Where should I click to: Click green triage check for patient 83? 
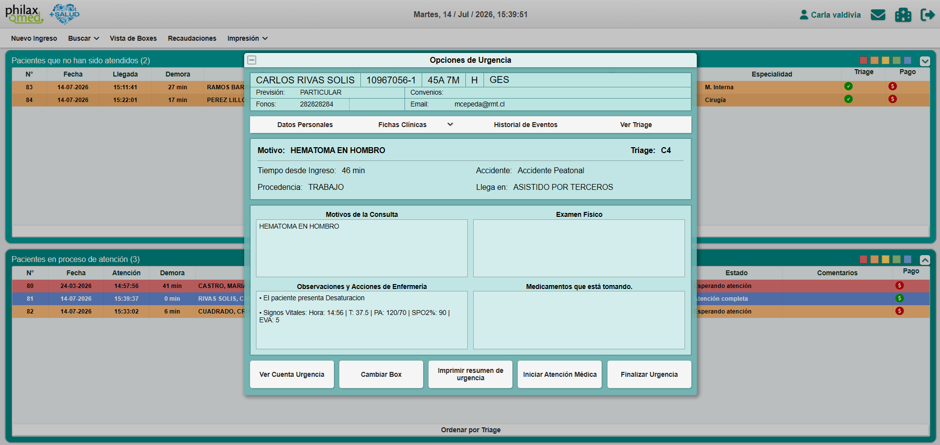point(848,86)
